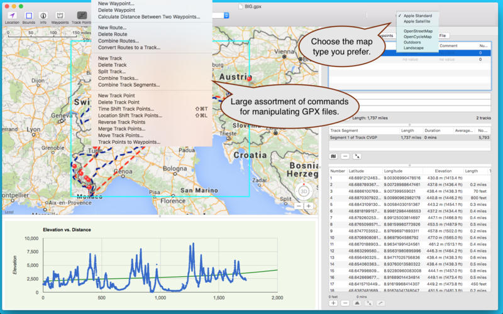Image resolution: width=503 pixels, height=314 pixels.
Task: Select the Bounds toolbar icon
Action: click(28, 15)
